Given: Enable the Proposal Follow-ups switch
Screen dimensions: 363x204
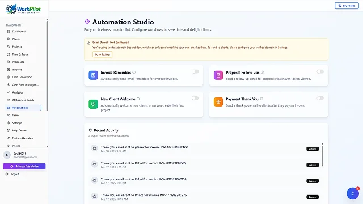Looking at the screenshot, I should [320, 72].
